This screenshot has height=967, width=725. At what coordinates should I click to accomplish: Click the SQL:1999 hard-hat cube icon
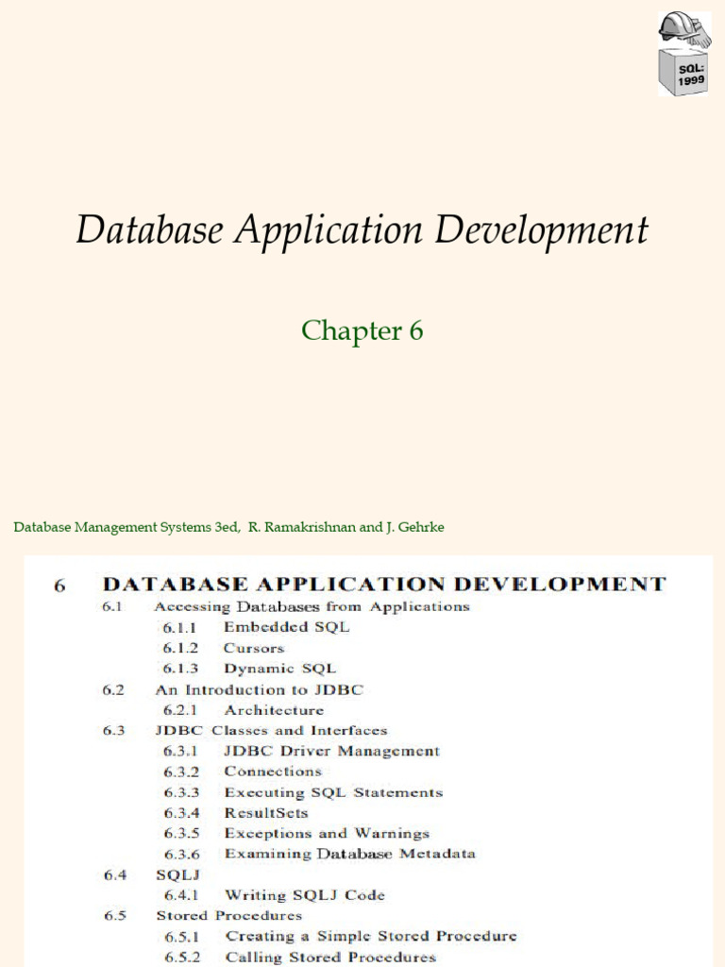[x=683, y=54]
